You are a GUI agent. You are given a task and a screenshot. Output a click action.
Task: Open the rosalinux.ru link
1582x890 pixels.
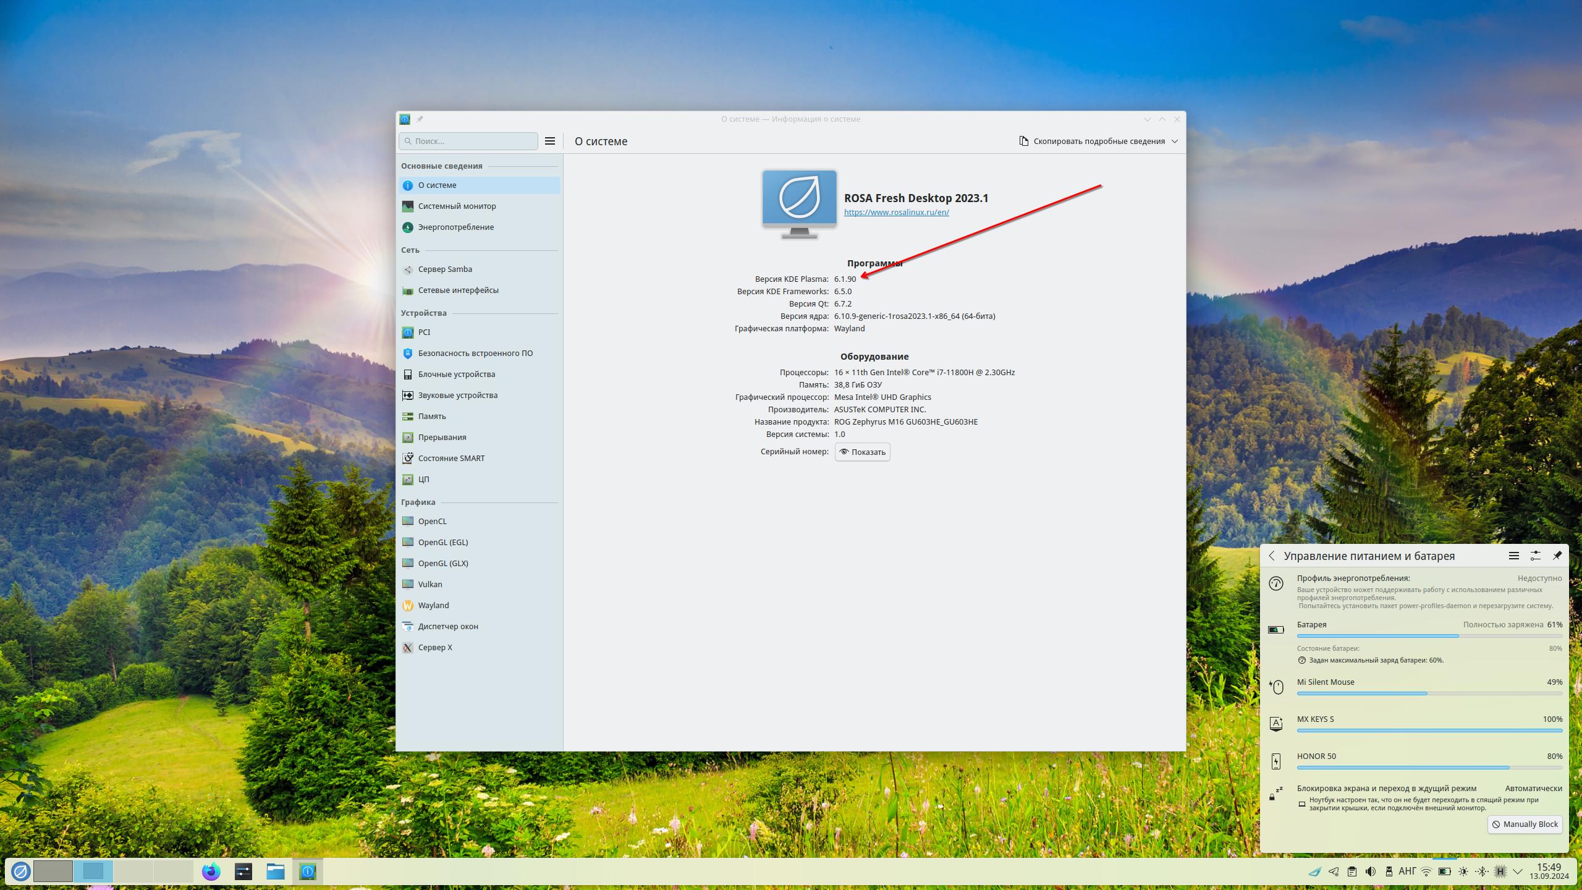tap(897, 212)
